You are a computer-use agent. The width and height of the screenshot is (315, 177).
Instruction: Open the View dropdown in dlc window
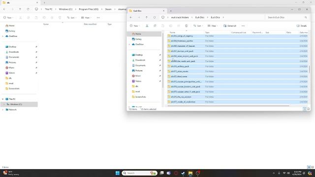coord(86,18)
